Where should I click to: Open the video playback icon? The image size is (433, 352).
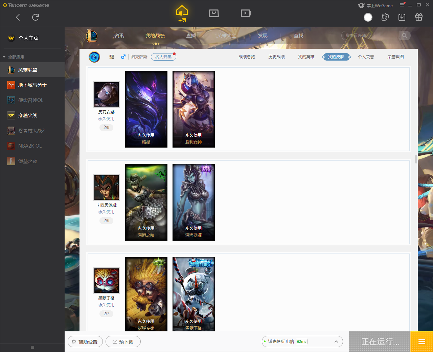click(246, 13)
